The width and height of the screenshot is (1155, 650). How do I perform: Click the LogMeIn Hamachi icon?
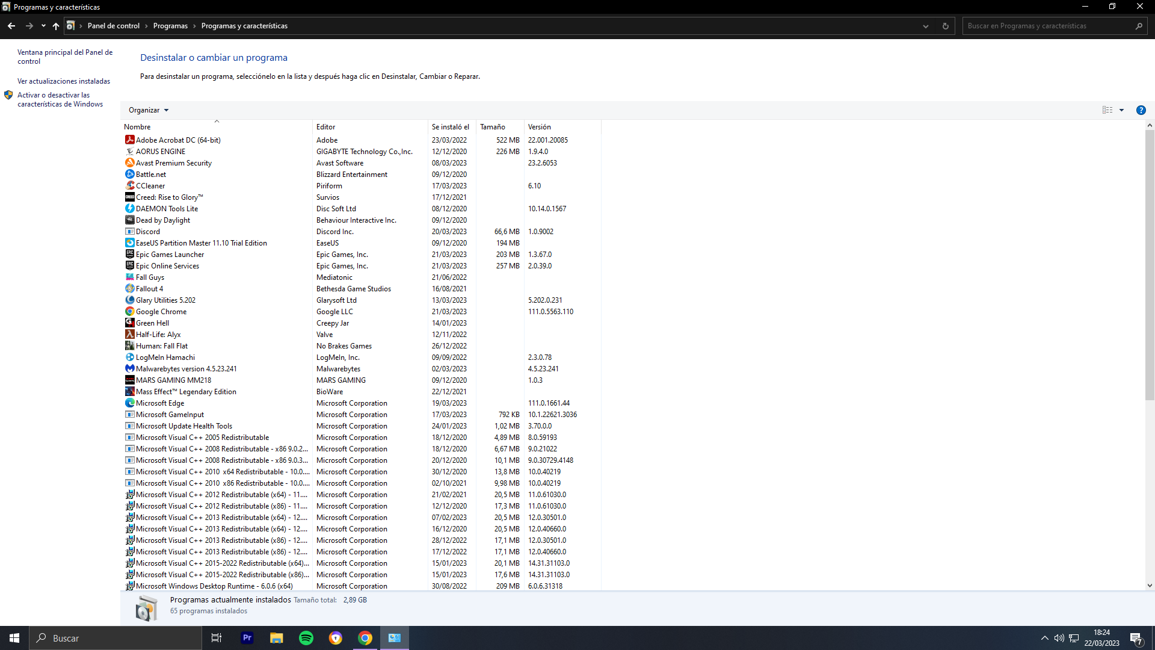[129, 357]
